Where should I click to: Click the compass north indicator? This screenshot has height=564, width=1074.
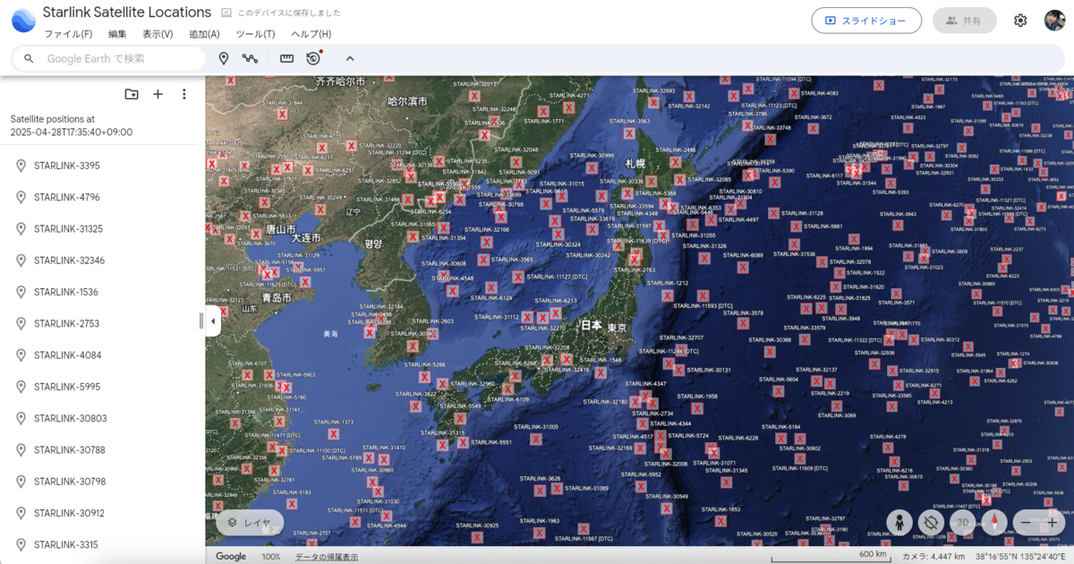(994, 523)
